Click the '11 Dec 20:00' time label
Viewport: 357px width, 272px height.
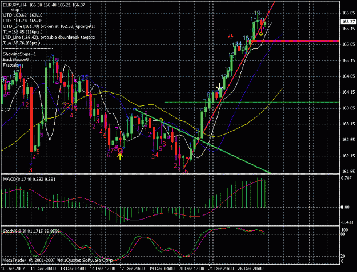click(43, 269)
